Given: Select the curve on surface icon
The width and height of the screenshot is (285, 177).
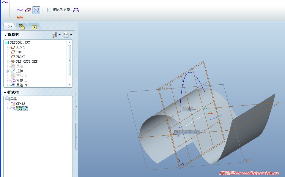Looking at the screenshot, I should pyautogui.click(x=36, y=10).
